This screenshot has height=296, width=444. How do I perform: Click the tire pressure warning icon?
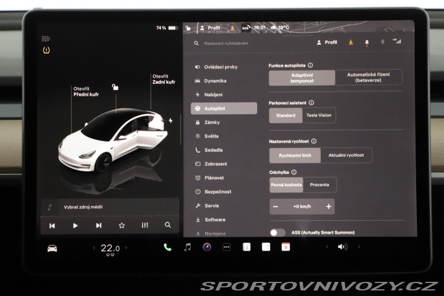[46, 51]
